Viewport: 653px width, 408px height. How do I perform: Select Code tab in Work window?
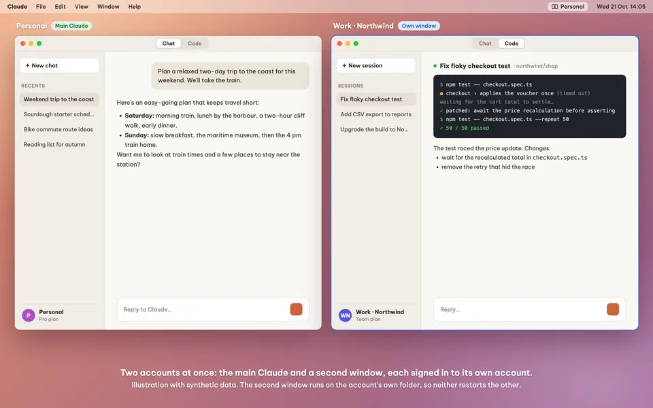(511, 44)
